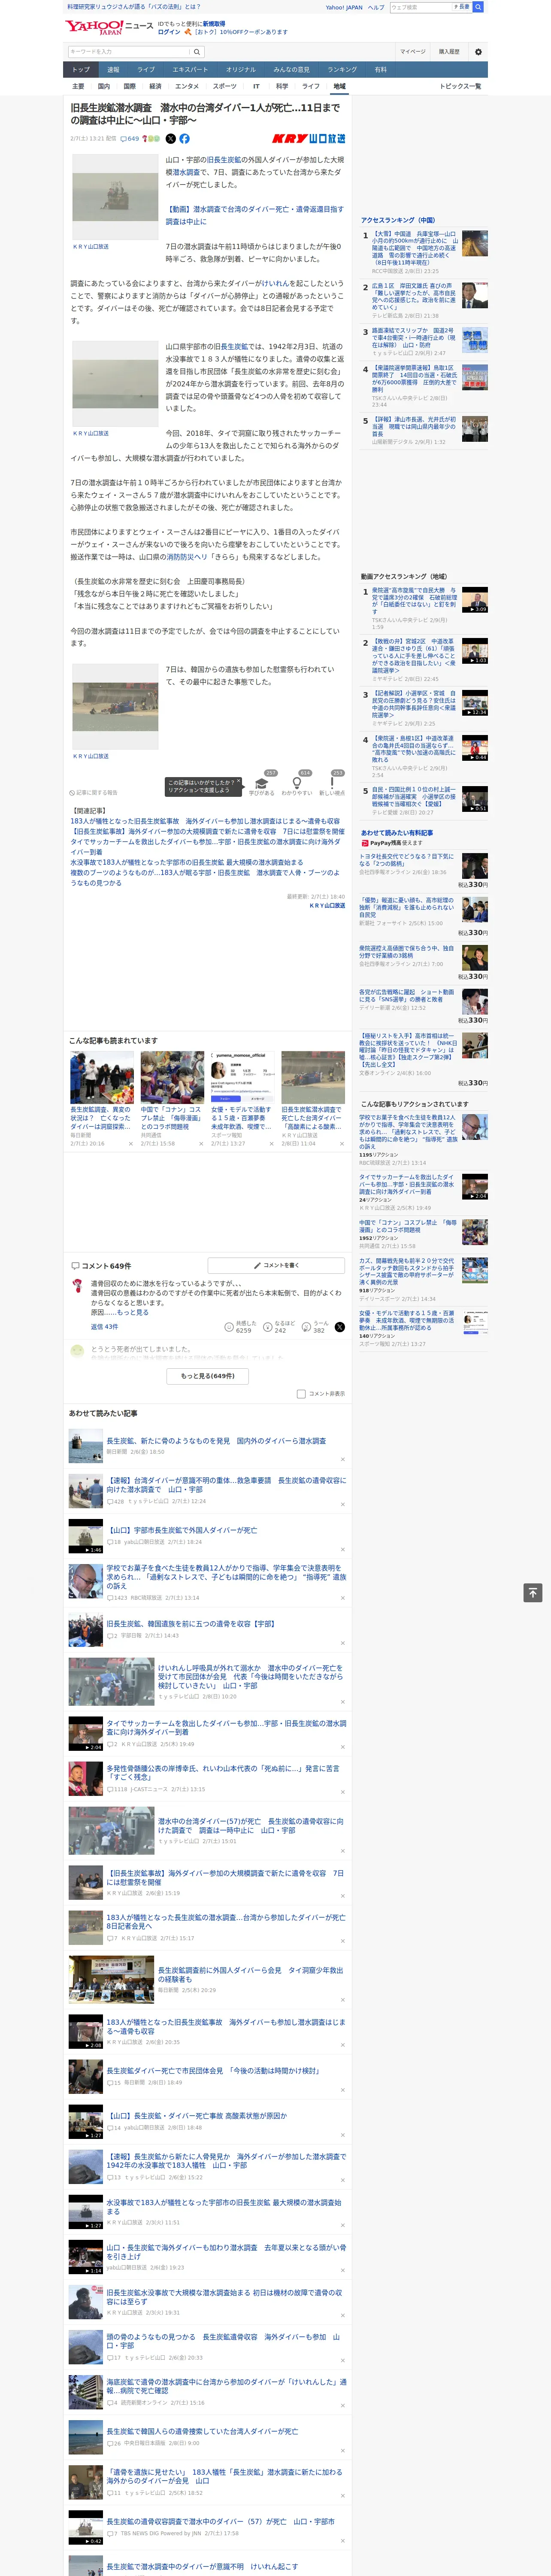Open settings via the gear icon
This screenshot has height=2576, width=551.
(478, 52)
